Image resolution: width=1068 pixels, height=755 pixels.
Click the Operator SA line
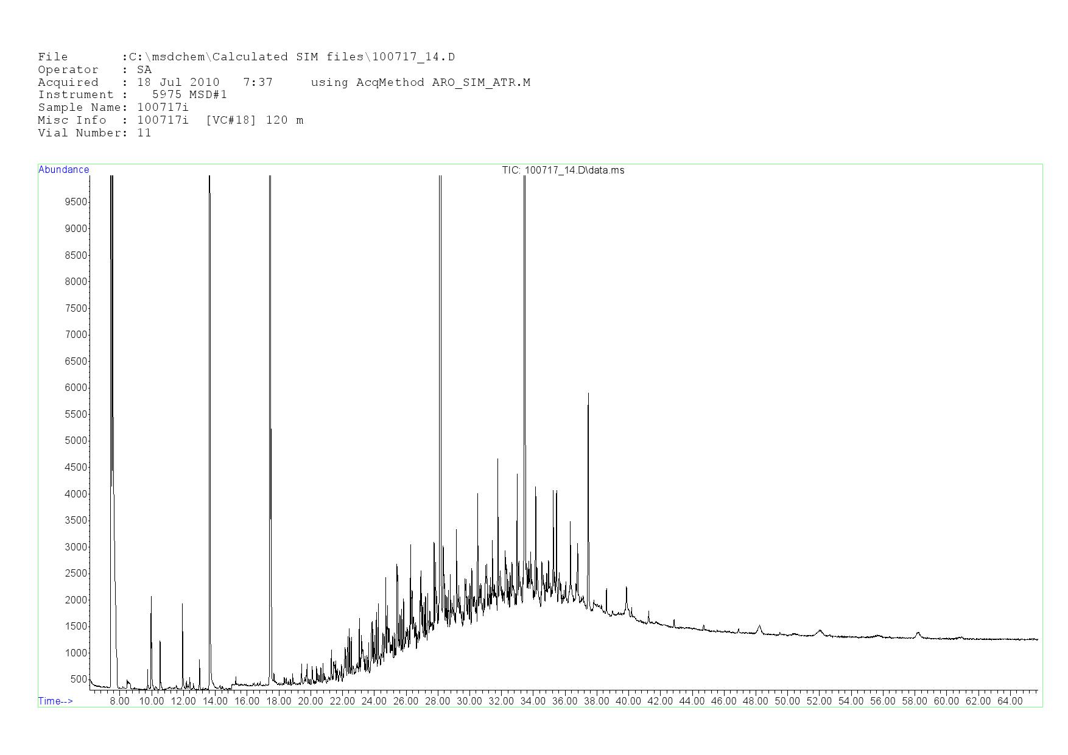tap(94, 70)
